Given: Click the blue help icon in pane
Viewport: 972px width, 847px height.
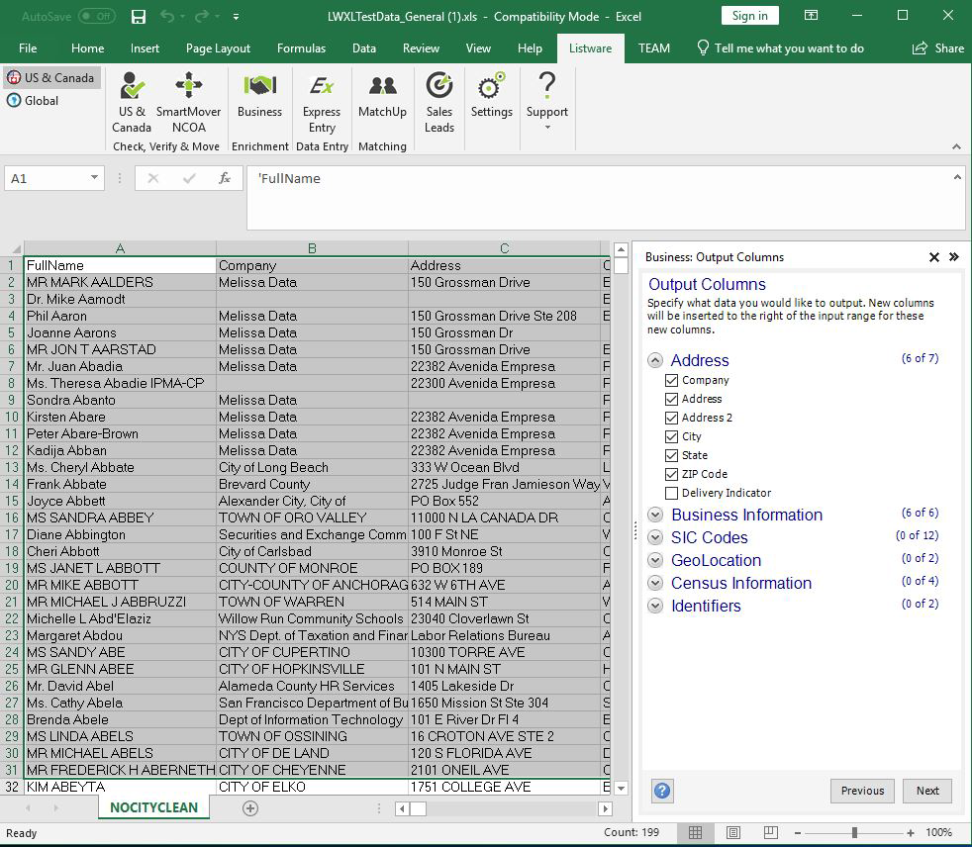Looking at the screenshot, I should point(662,791).
